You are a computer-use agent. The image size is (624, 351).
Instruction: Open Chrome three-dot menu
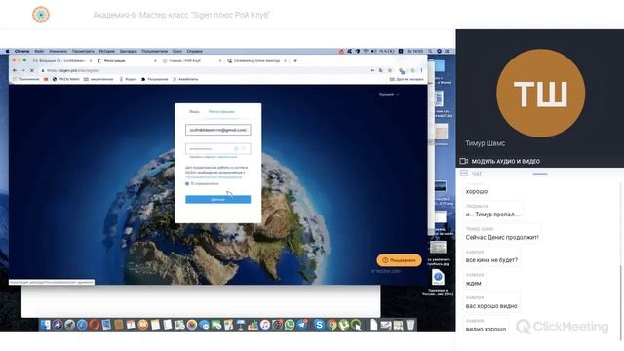tap(421, 70)
